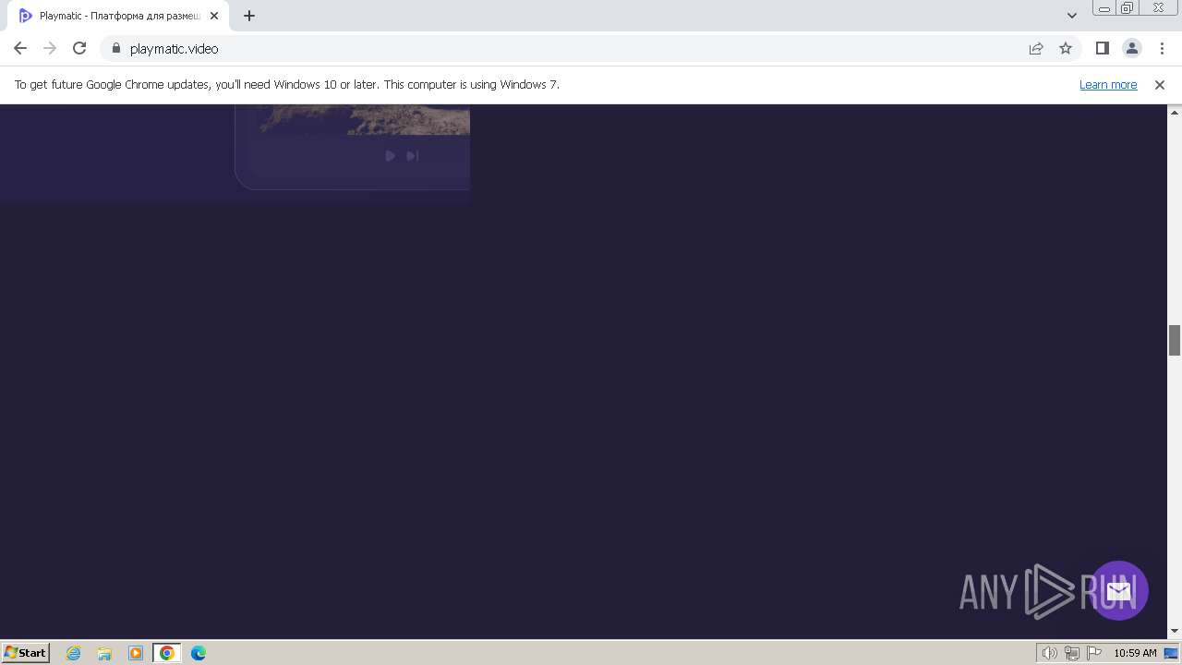Switch to the Chrome taskbar button
This screenshot has height=665, width=1182.
[166, 653]
